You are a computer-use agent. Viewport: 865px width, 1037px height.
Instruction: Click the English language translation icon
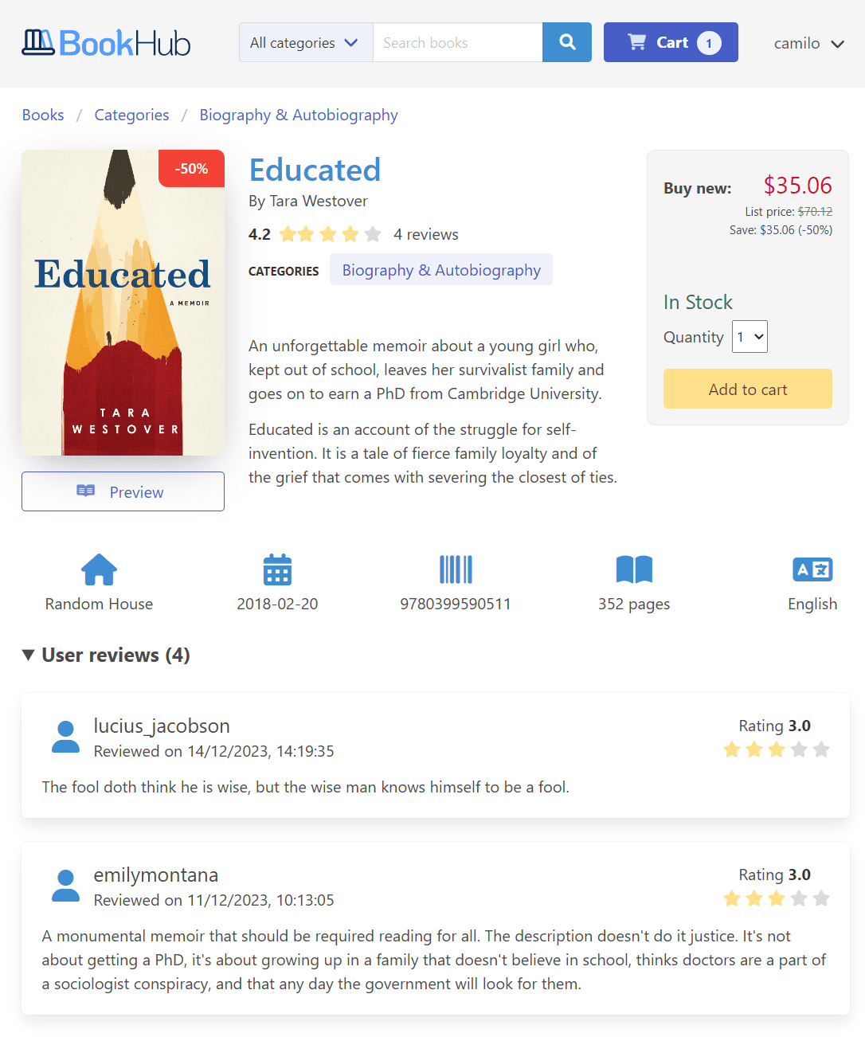tap(812, 569)
